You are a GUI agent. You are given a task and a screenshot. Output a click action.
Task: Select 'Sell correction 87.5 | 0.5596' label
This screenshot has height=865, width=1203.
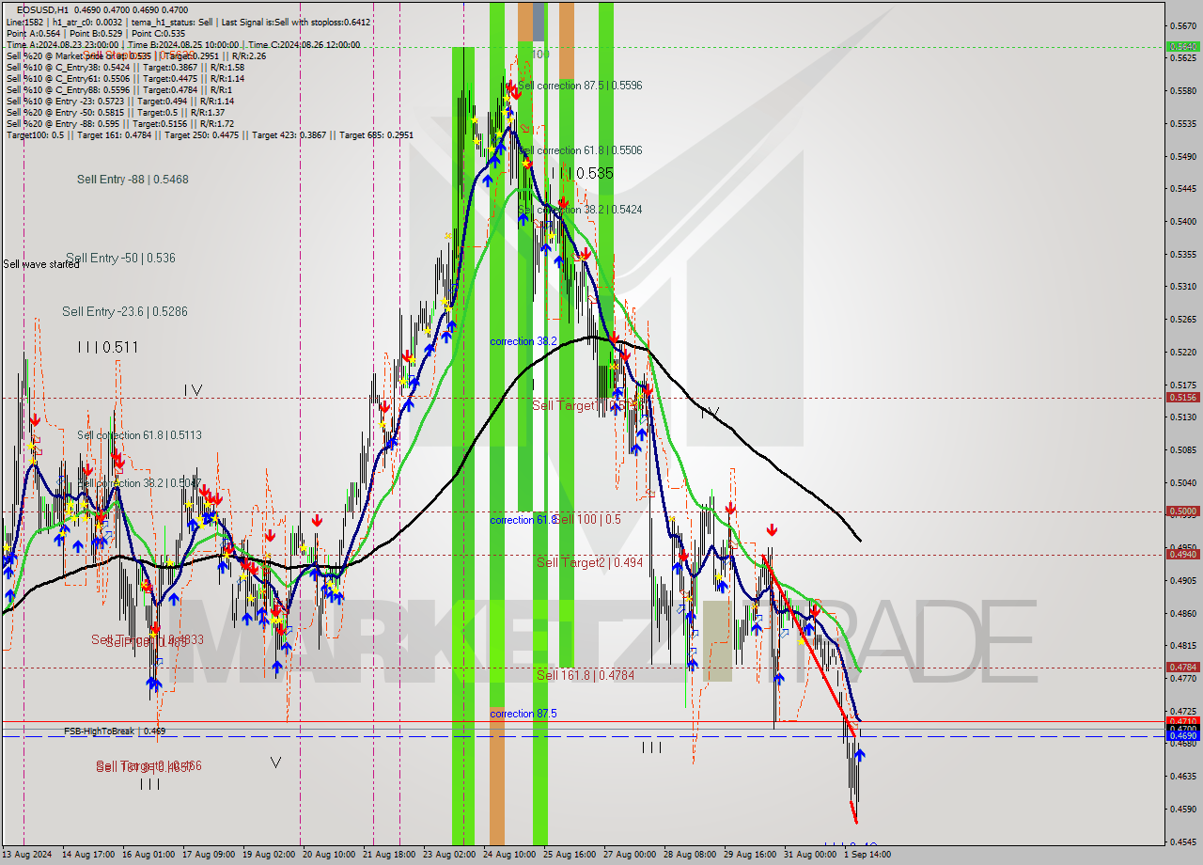[x=580, y=85]
